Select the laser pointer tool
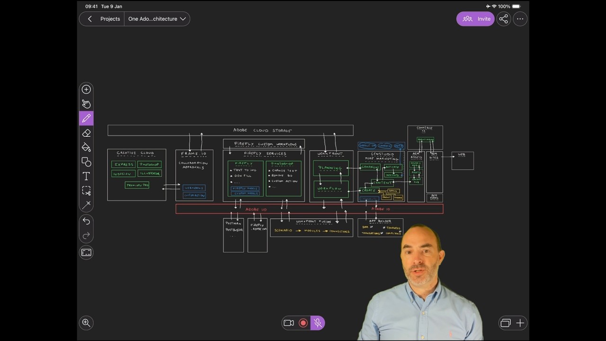Viewport: 606px width, 341px height. point(86,205)
